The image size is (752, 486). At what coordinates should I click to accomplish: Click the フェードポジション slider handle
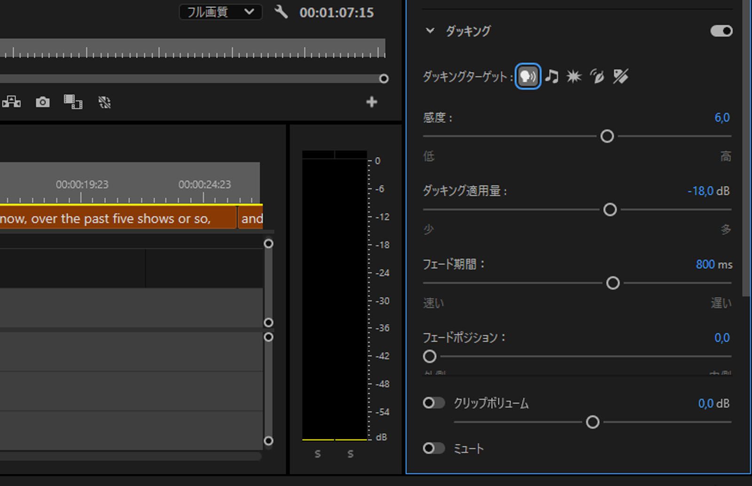430,357
